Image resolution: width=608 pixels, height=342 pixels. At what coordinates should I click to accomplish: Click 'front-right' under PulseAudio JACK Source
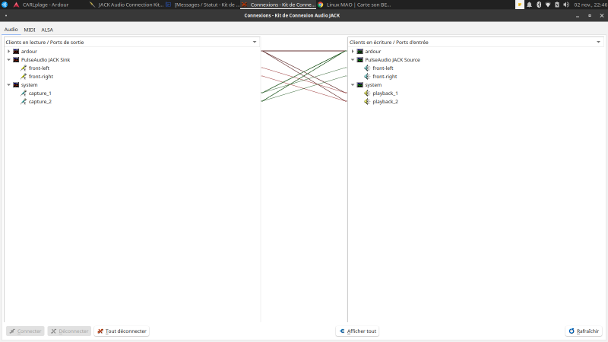[x=385, y=77]
